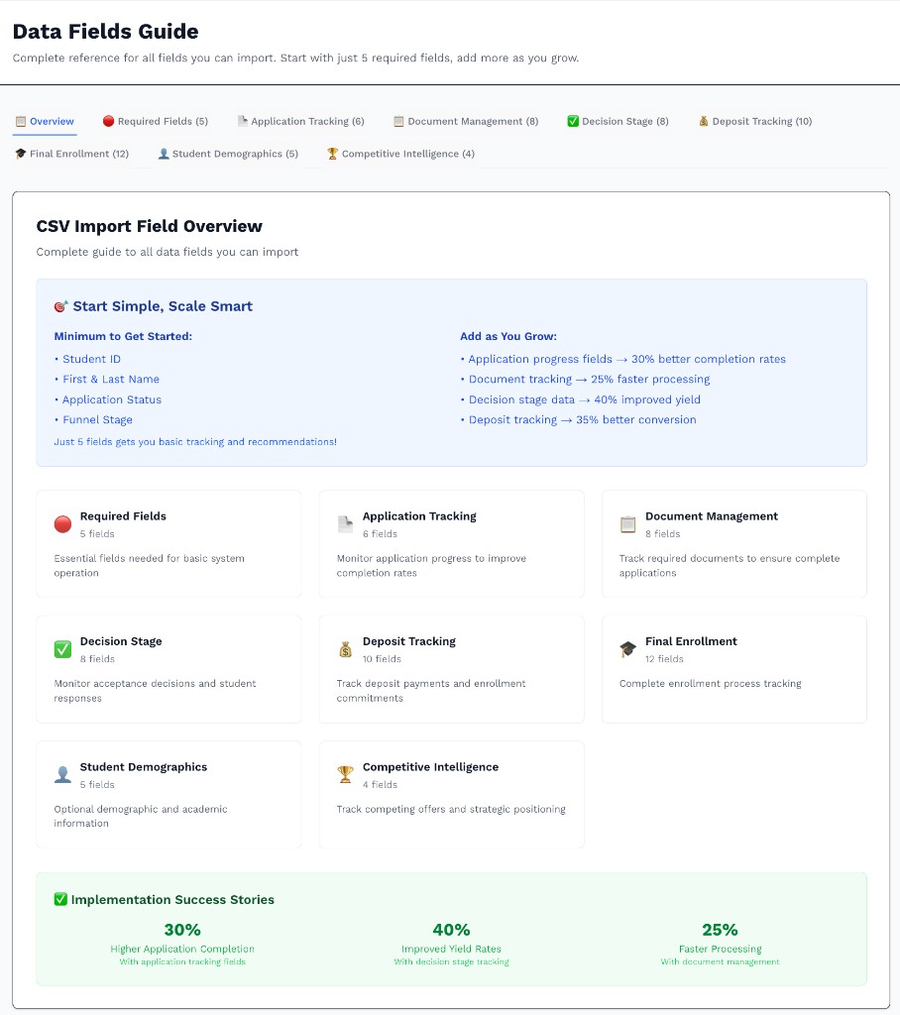Open the Deposit Tracking card title
The height and width of the screenshot is (1015, 900).
click(409, 641)
